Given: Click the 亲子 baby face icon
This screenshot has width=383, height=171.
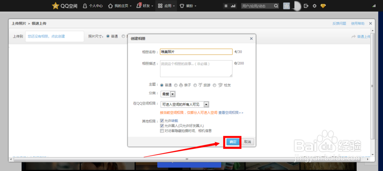Looking at the screenshot, I should click(181, 85).
